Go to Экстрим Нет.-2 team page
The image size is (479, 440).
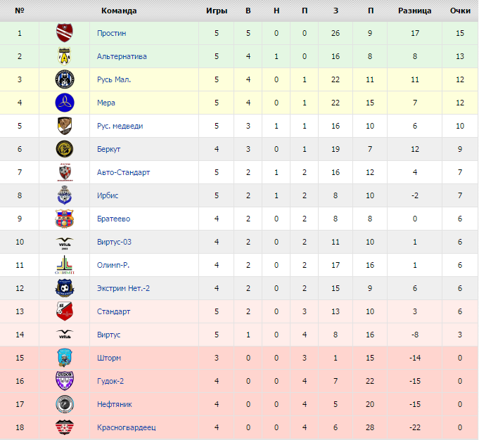(x=123, y=288)
